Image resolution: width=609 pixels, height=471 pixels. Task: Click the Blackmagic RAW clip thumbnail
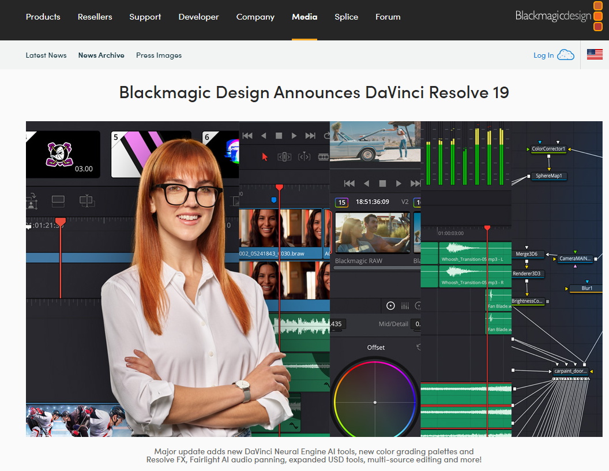click(372, 233)
